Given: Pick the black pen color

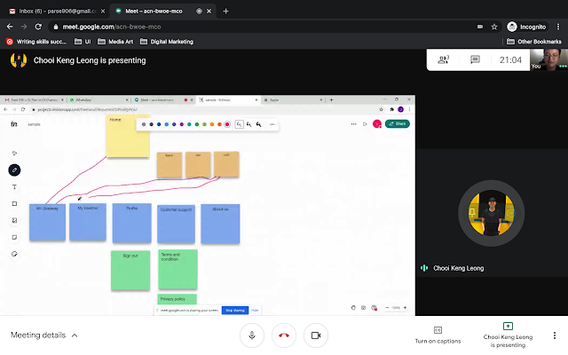Looking at the screenshot, I should point(152,124).
